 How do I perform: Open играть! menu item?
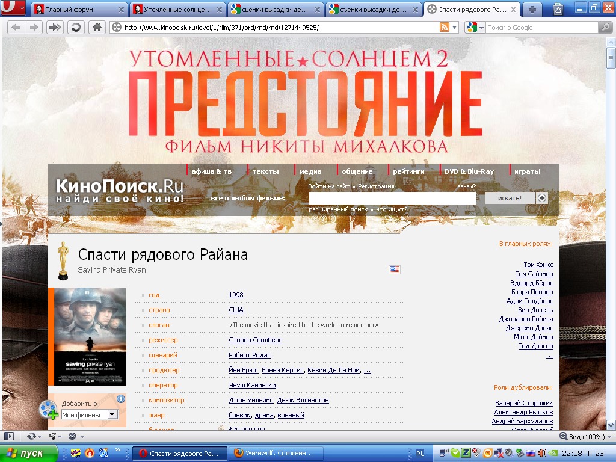[527, 171]
